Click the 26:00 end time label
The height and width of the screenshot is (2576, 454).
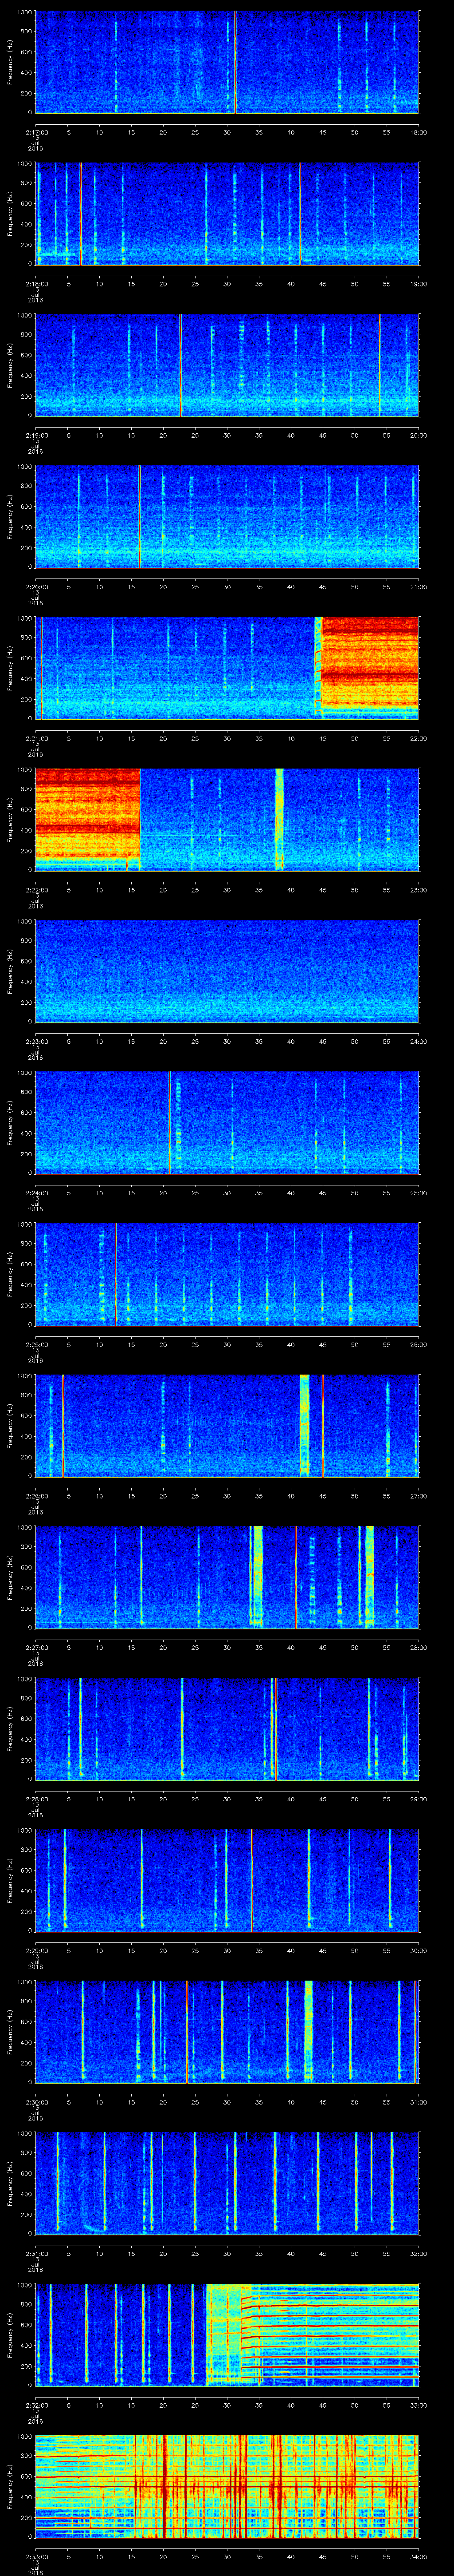pyautogui.click(x=418, y=1344)
